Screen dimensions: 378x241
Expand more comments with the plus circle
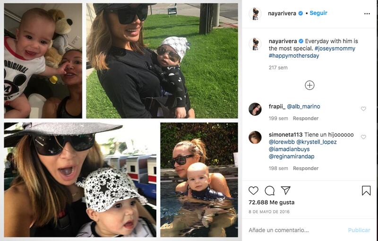pos(309,86)
